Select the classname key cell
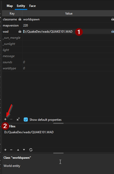 tap(12, 19)
